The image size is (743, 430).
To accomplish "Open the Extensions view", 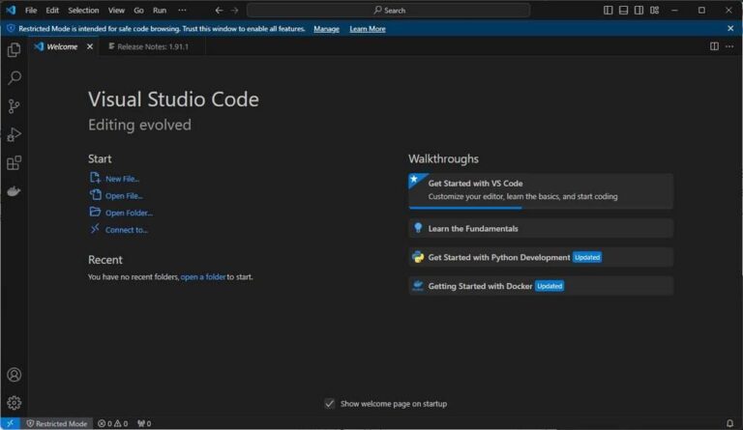I will 15,163.
